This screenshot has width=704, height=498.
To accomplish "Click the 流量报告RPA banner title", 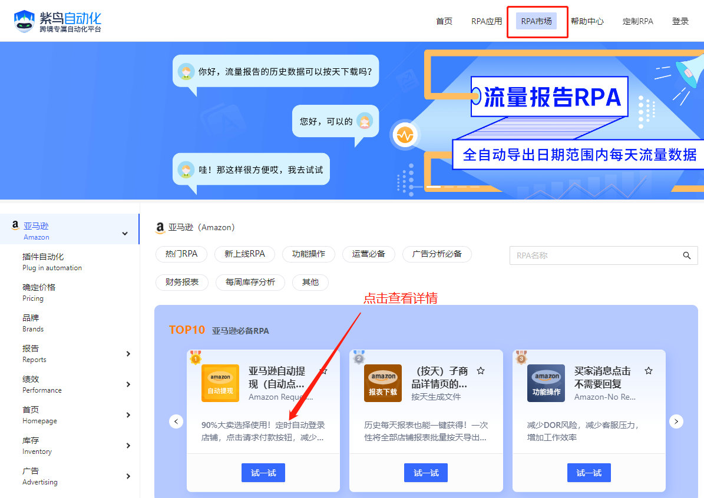I will [552, 97].
